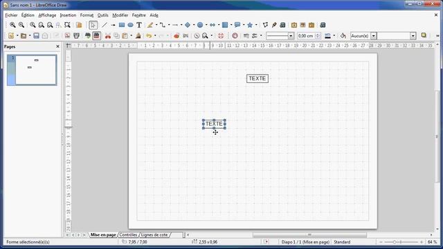Click the line color swatch icon

[327, 36]
